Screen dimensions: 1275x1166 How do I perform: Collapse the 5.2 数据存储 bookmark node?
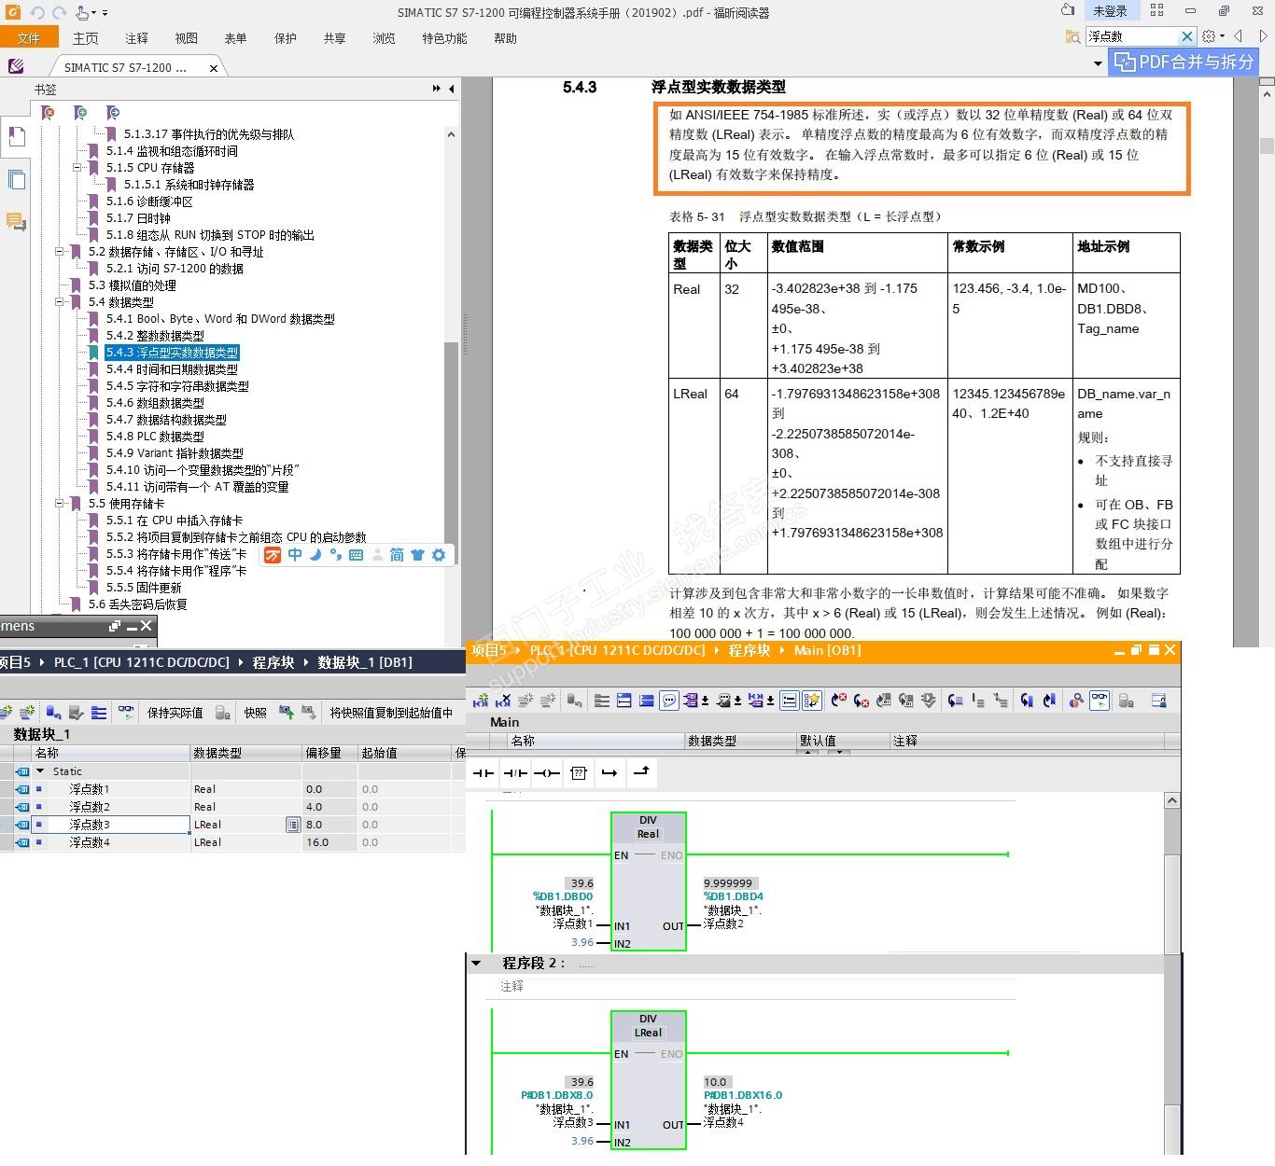tap(60, 252)
